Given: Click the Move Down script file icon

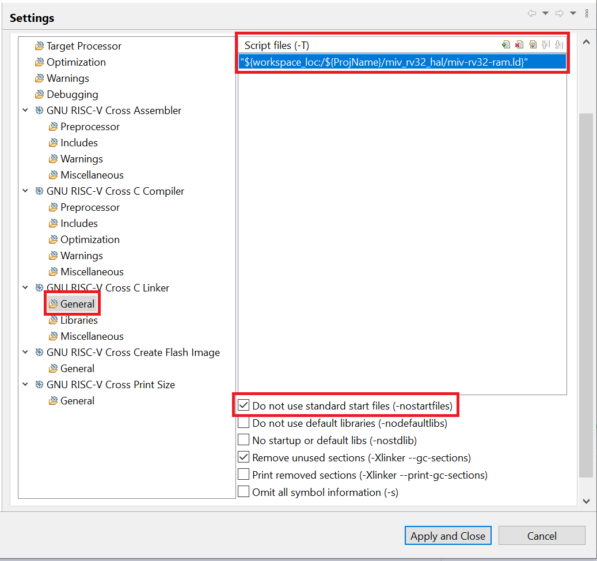Looking at the screenshot, I should point(559,45).
